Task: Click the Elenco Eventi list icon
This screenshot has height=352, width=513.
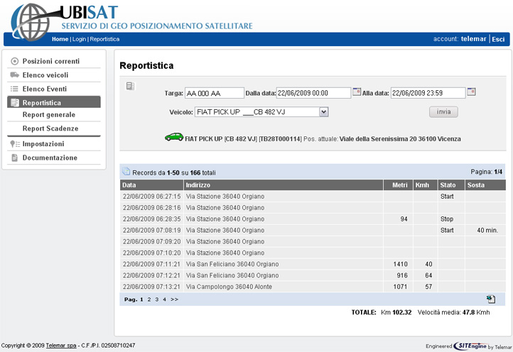Action: tap(14, 89)
